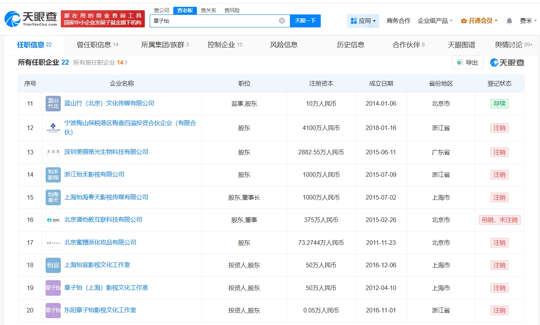Click the 怡禾影视 company logo icon
The height and width of the screenshot is (325, 540).
click(x=53, y=175)
